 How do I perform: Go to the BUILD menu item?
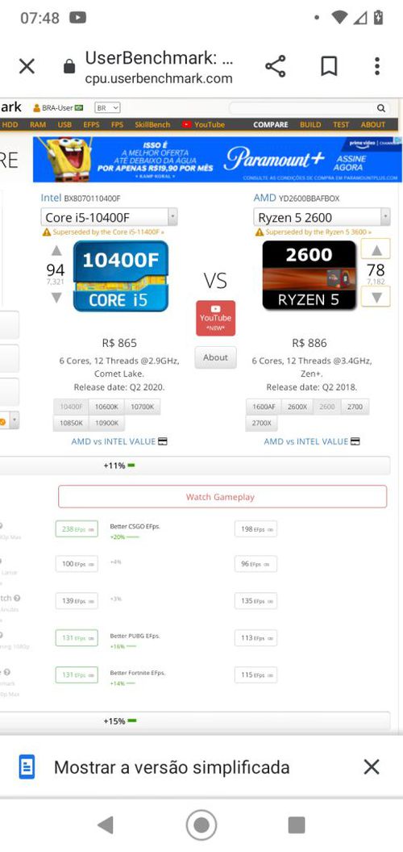(310, 124)
